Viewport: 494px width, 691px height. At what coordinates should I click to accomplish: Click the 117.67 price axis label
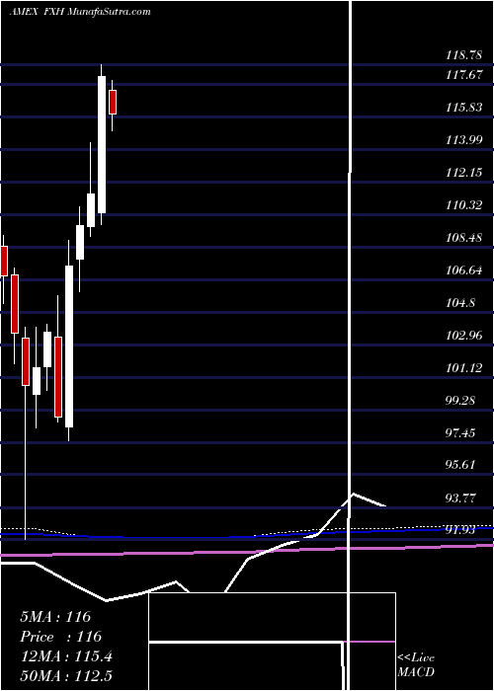point(463,75)
